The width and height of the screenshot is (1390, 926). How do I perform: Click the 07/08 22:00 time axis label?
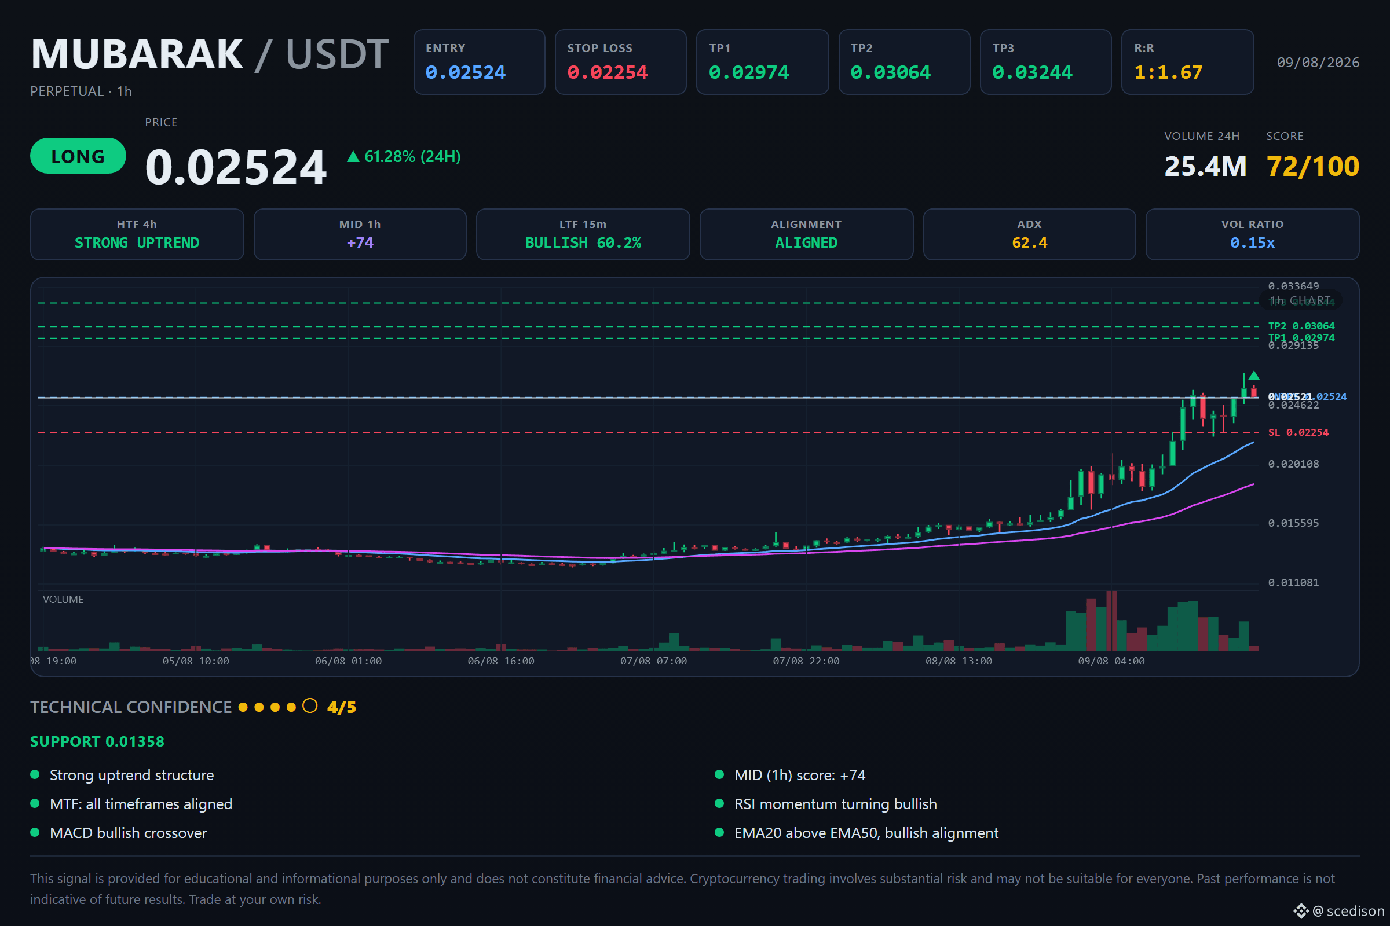pyautogui.click(x=806, y=662)
